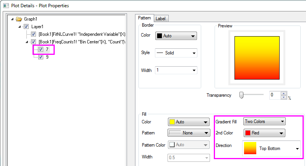Viewport: 306px width, 166px height.
Task: Open the yellow Fill Color picker
Action: pos(189,122)
